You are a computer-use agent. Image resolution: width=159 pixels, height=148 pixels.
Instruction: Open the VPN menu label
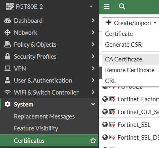(x=20, y=69)
